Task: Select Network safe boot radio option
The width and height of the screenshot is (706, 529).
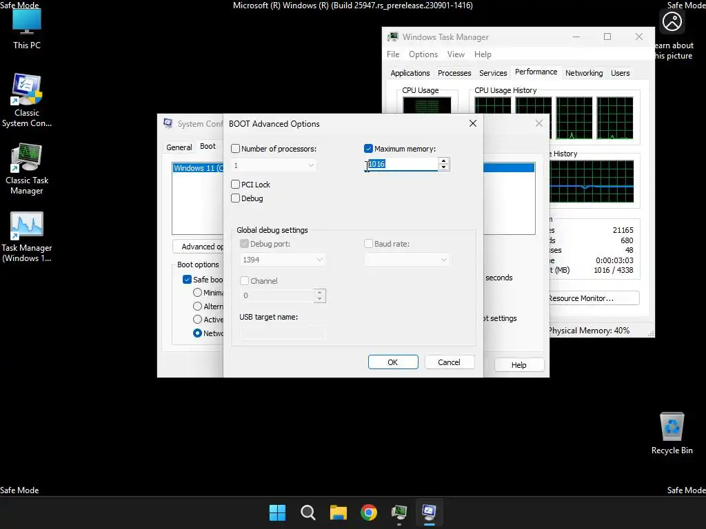Action: tap(197, 333)
